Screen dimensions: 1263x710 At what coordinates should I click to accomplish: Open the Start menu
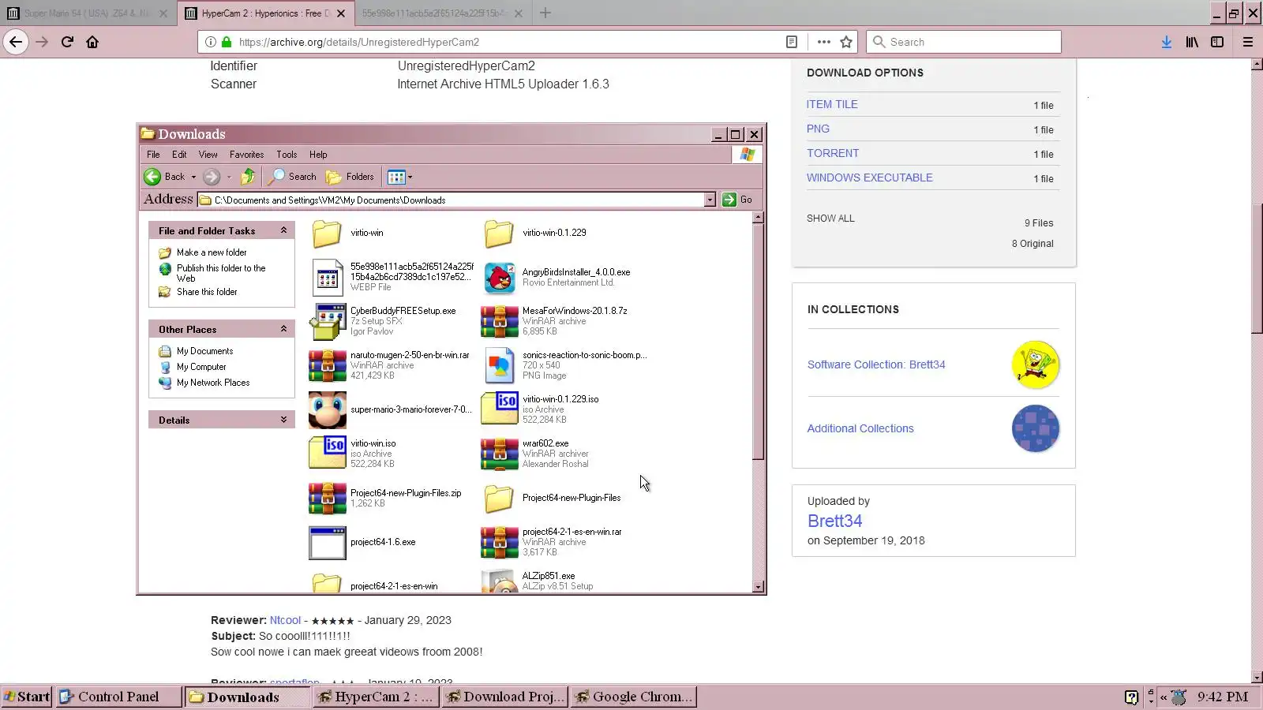point(26,697)
